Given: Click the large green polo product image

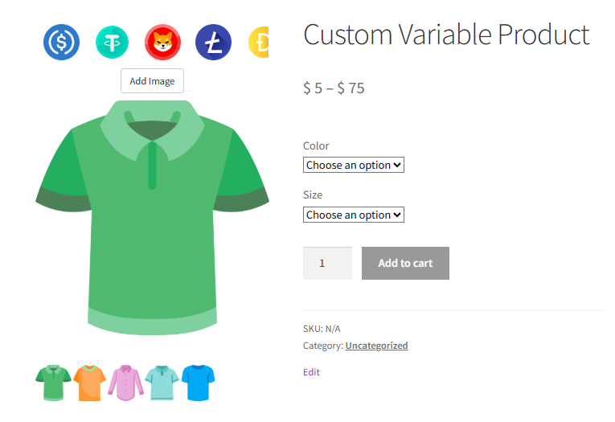Looking at the screenshot, I should pos(152,217).
